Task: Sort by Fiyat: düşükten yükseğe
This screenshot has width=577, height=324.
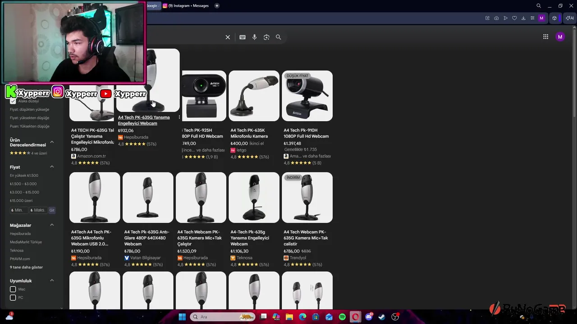Action: (x=30, y=109)
